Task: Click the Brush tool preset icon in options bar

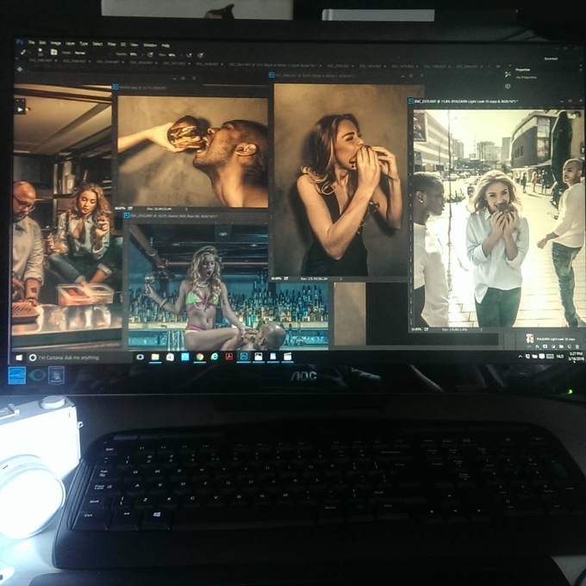Action: pos(23,52)
